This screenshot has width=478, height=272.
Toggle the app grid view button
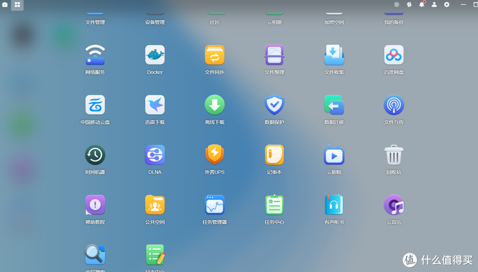[x=17, y=4]
